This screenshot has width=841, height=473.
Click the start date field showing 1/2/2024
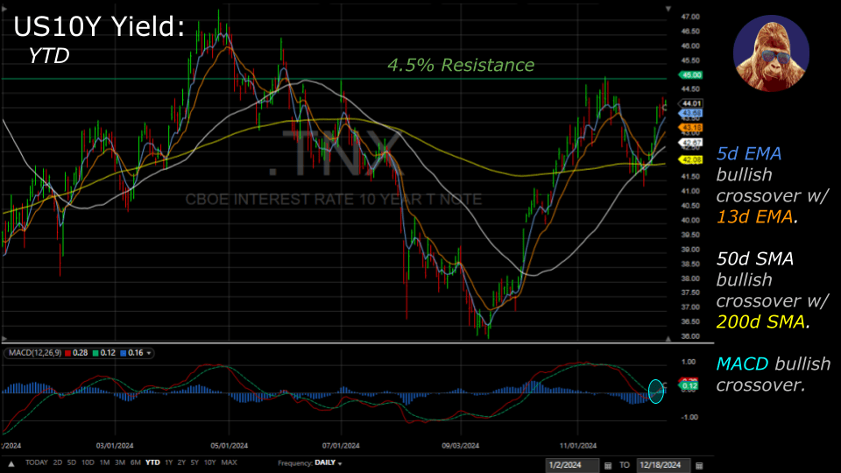click(569, 463)
